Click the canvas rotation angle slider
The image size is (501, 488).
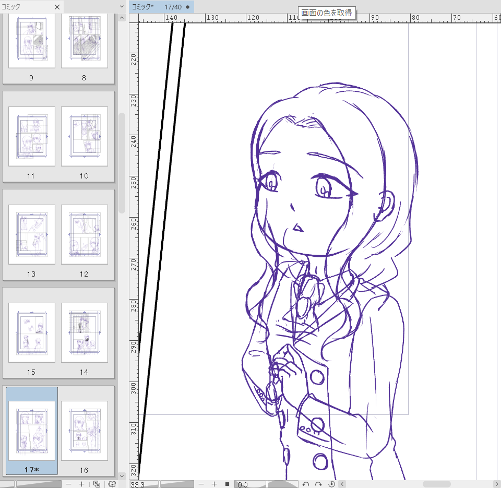click(x=282, y=484)
